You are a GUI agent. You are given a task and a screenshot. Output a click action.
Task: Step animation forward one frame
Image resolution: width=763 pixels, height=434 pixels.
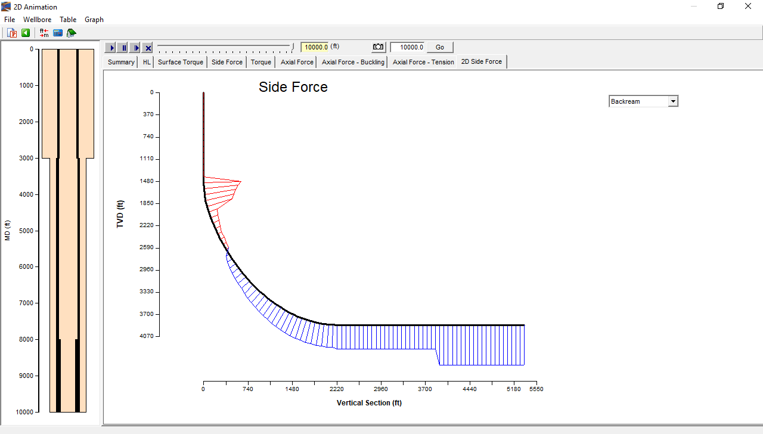pyautogui.click(x=135, y=48)
